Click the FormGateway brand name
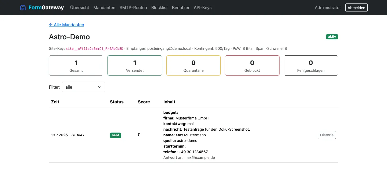Viewport: 387px width, 169px height. (x=46, y=7)
